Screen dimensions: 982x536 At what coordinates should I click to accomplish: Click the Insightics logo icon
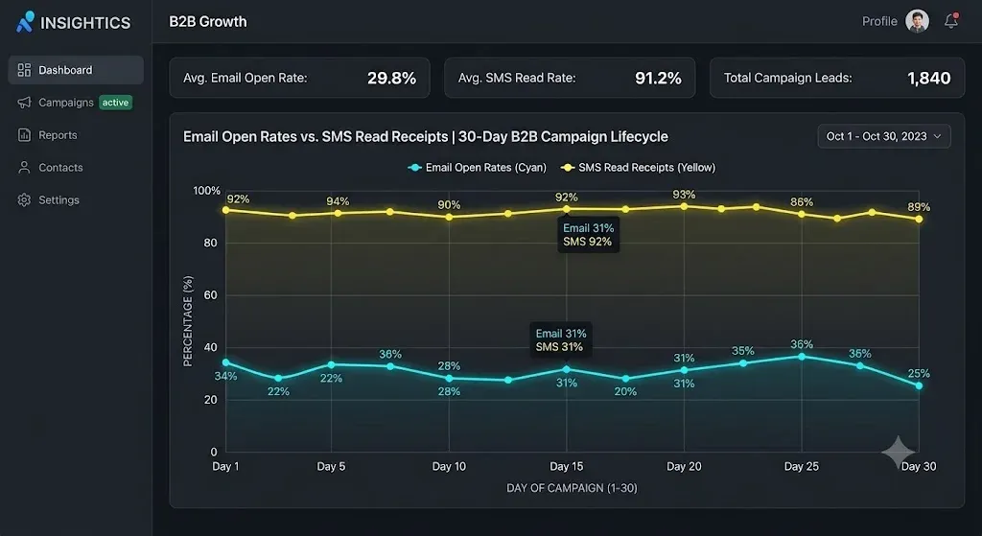pos(25,22)
